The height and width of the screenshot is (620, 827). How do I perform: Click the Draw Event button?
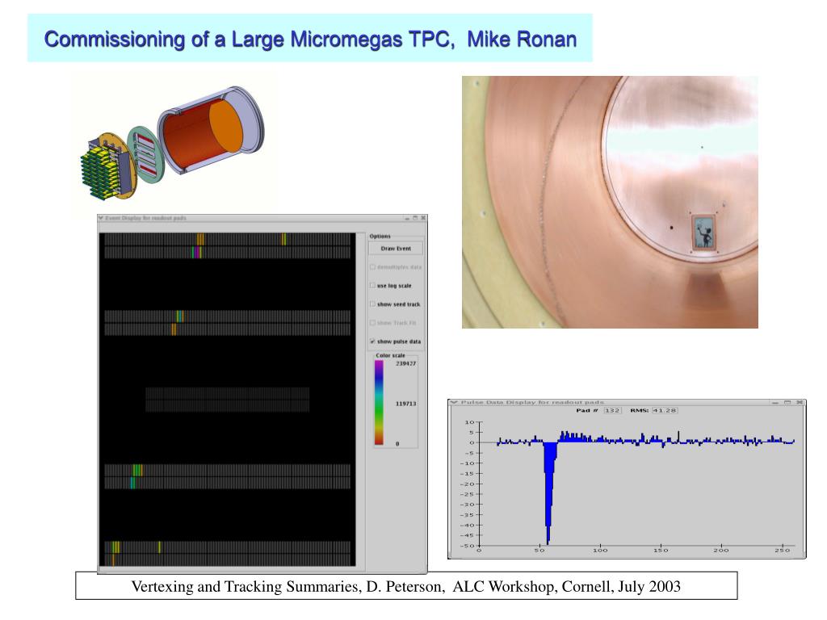(396, 249)
